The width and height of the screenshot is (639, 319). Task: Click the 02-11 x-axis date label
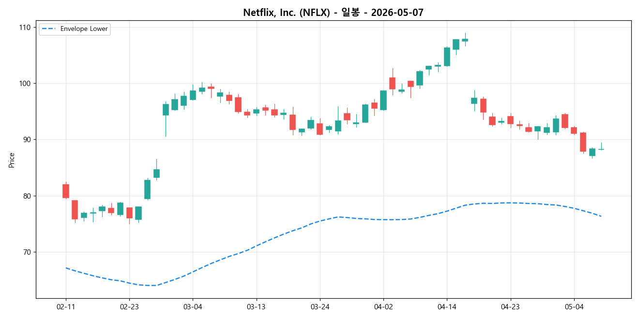click(x=66, y=307)
